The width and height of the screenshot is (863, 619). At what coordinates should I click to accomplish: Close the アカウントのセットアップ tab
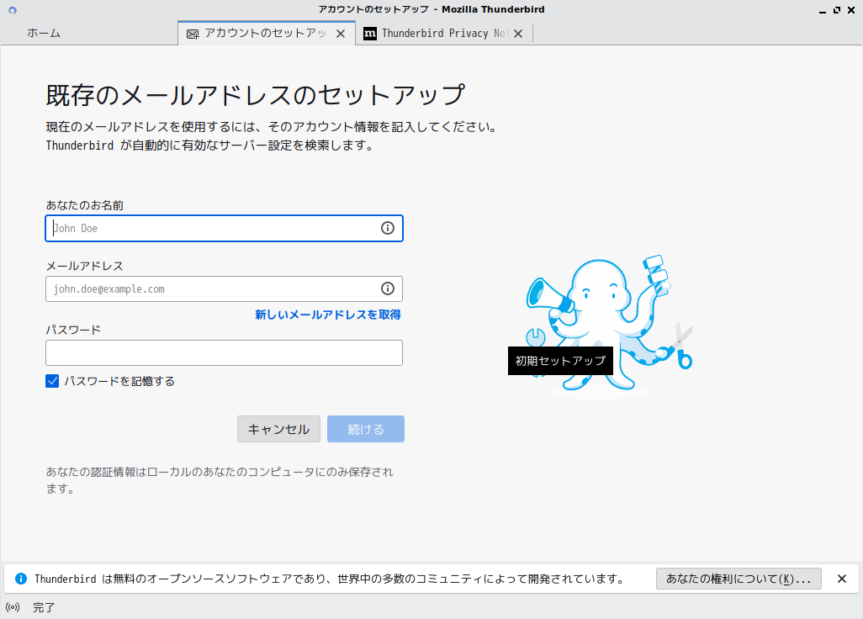(x=341, y=34)
